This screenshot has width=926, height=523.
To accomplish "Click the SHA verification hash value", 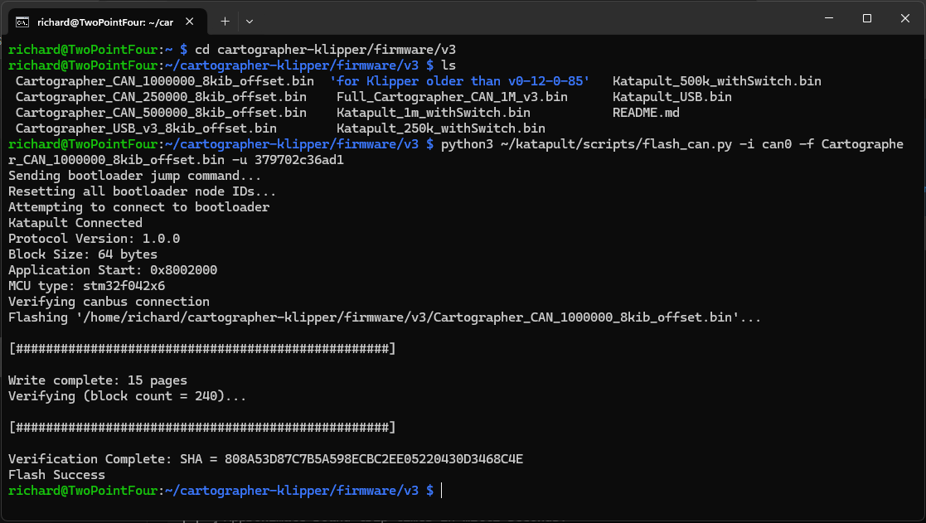I will tap(374, 459).
